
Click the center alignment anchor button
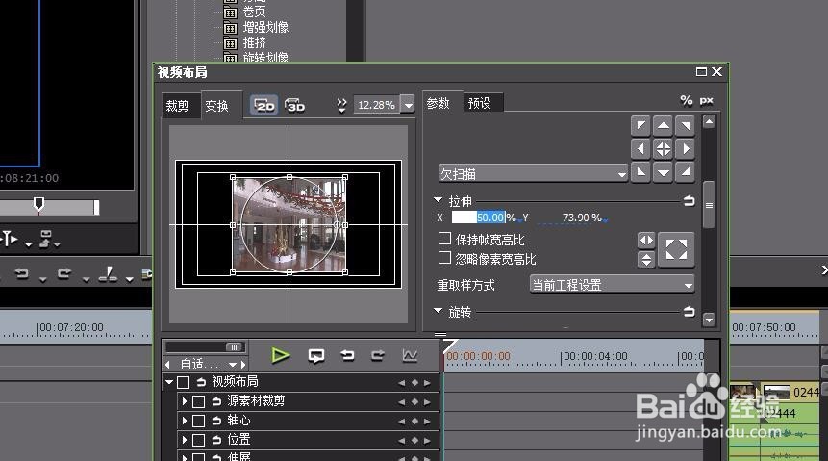click(663, 149)
